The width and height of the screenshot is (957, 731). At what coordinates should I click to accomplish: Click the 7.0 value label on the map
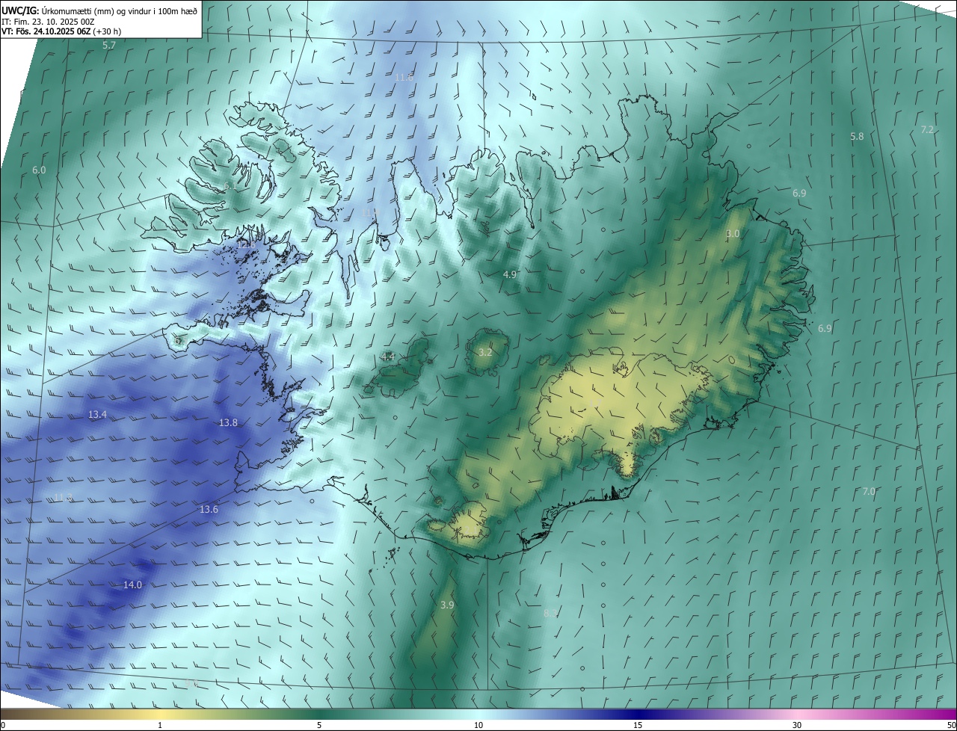(869, 492)
